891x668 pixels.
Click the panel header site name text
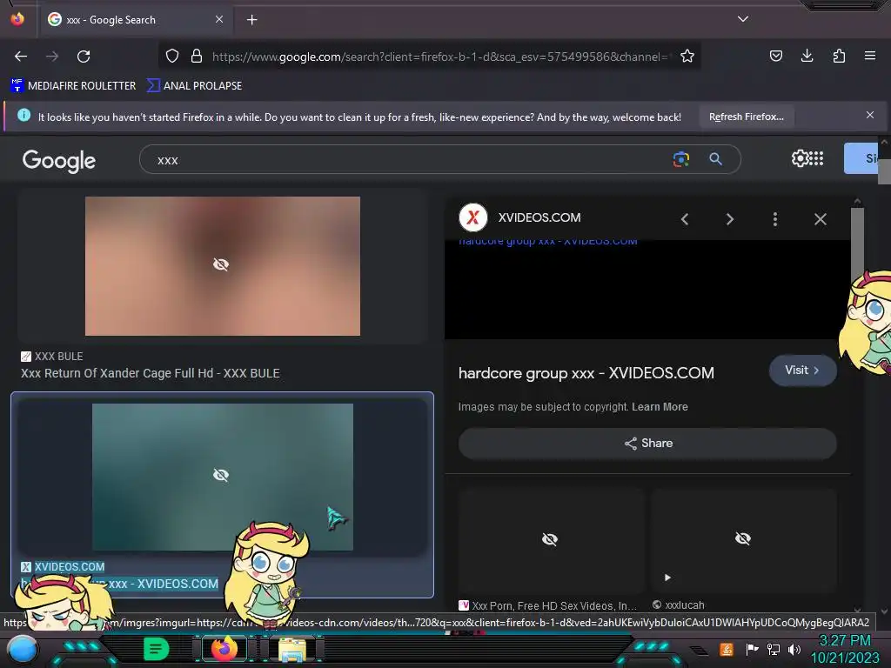pyautogui.click(x=539, y=217)
